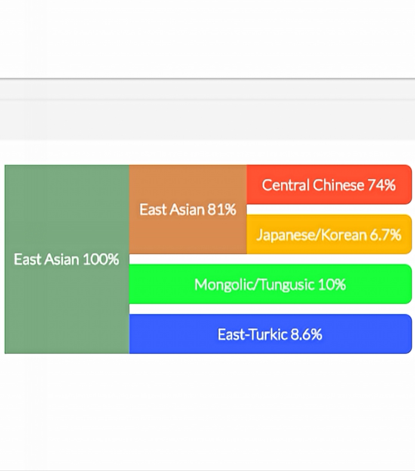Image resolution: width=415 pixels, height=471 pixels.
Task: Click the 'Mongolic/Tungusic' label text
Action: click(x=254, y=285)
